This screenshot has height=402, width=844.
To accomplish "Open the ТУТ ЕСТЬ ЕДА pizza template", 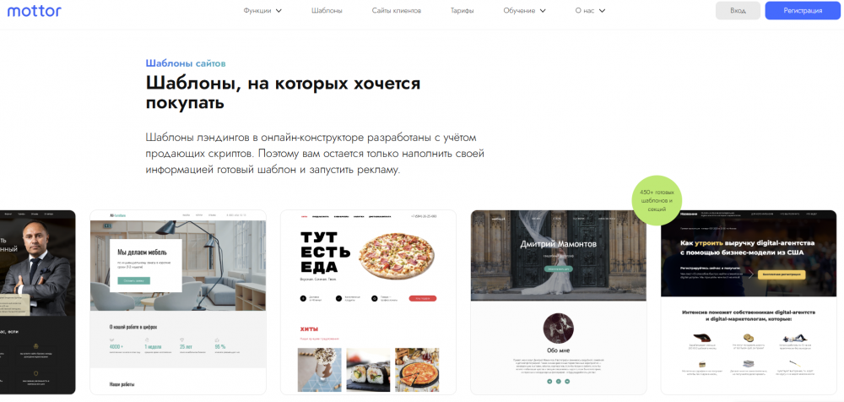I will tap(368, 301).
